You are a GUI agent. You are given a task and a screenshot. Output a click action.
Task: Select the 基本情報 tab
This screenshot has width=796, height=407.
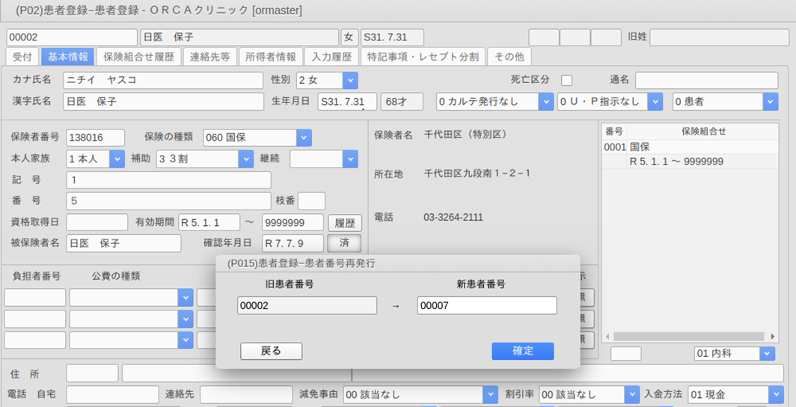[68, 57]
